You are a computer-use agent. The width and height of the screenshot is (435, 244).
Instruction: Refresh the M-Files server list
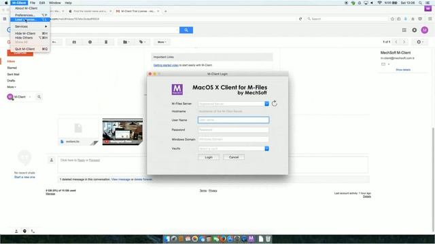pyautogui.click(x=275, y=104)
